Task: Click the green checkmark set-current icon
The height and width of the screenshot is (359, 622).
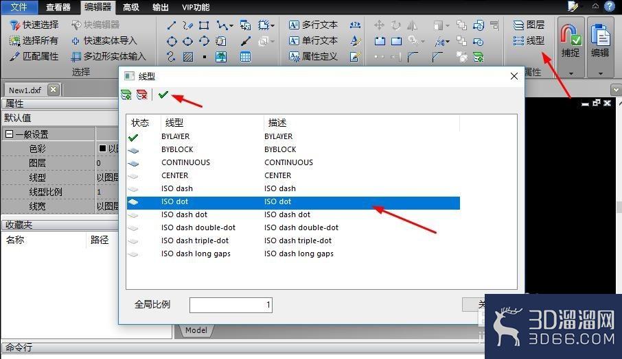Action: click(x=163, y=95)
